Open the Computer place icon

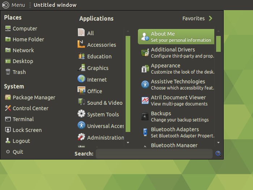tap(8, 28)
